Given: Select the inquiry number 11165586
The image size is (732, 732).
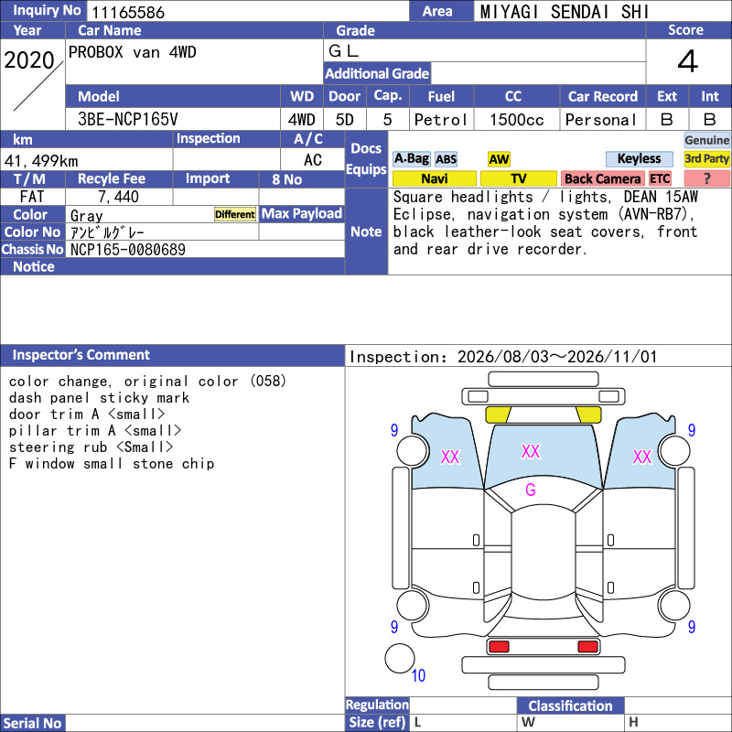Looking at the screenshot, I should point(128,12).
